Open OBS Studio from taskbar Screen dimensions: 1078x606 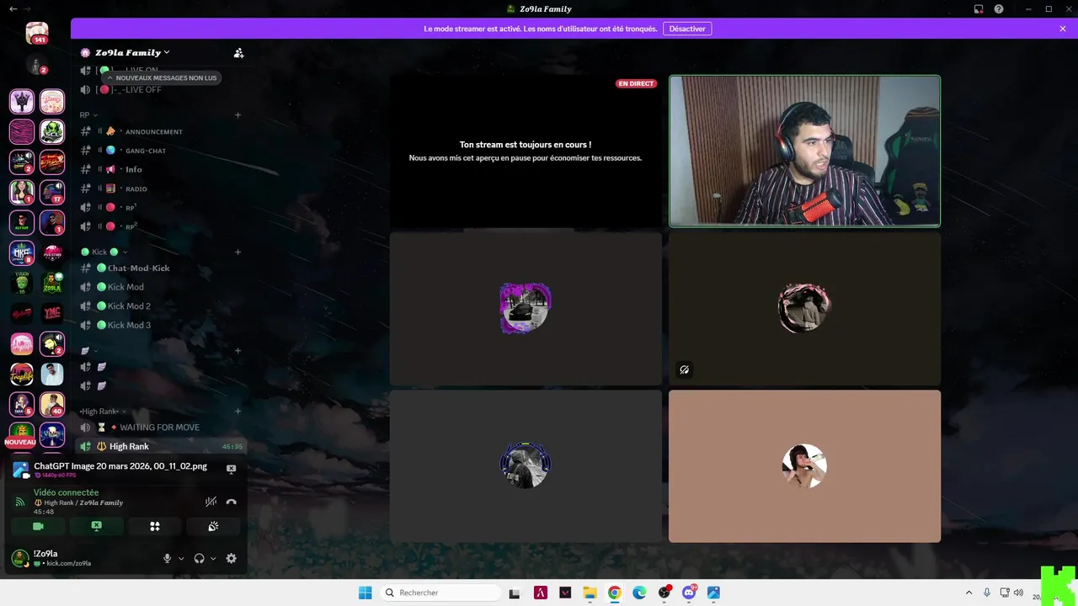coord(664,593)
